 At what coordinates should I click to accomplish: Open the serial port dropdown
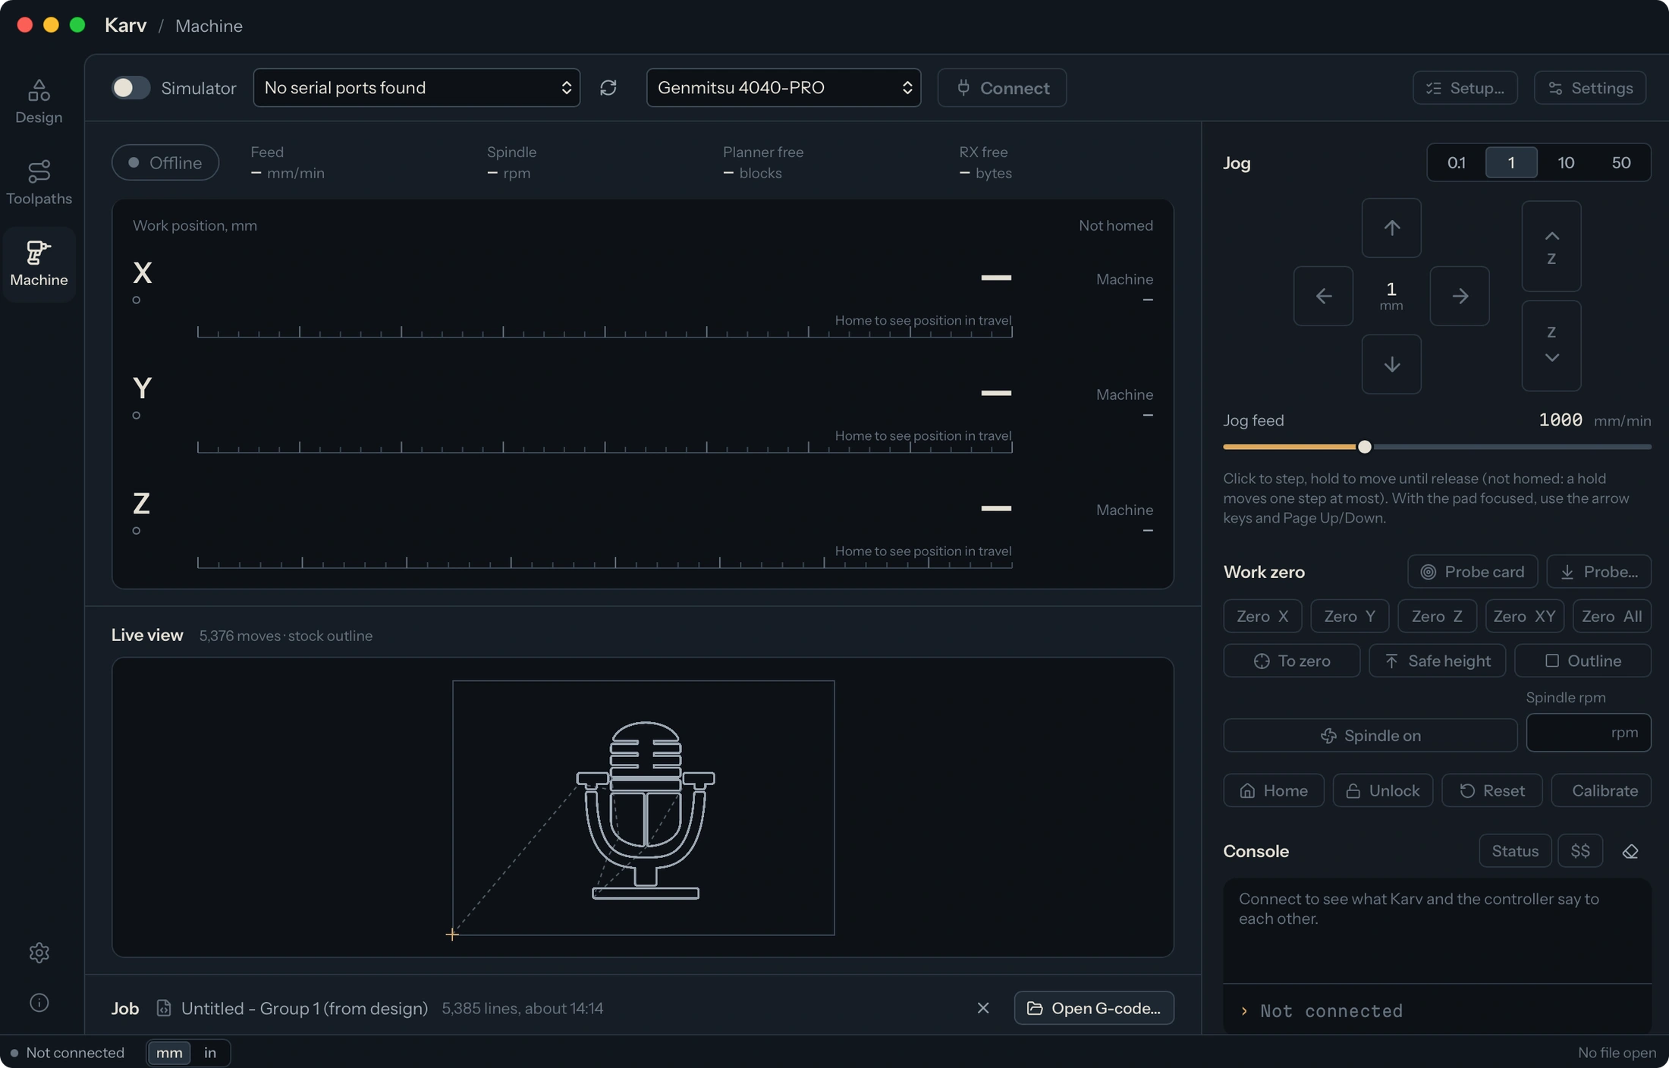(416, 88)
